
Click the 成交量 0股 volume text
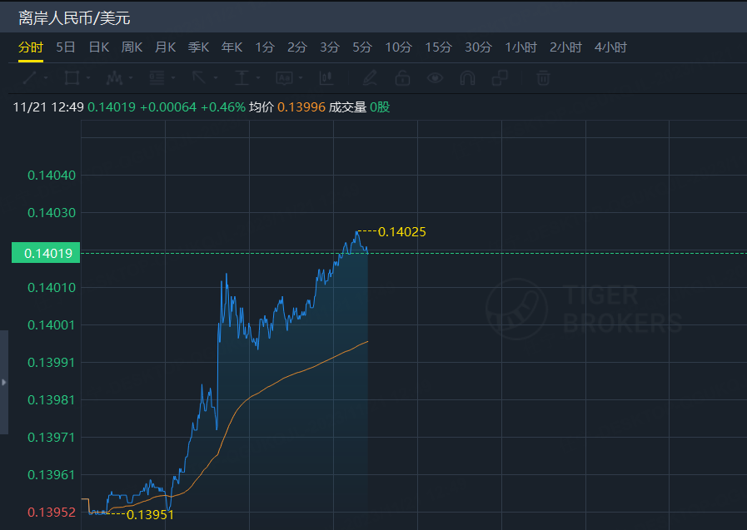[359, 107]
